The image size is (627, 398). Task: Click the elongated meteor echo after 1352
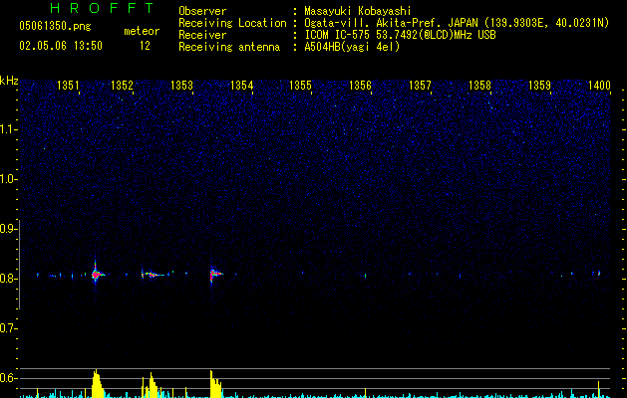coord(154,275)
